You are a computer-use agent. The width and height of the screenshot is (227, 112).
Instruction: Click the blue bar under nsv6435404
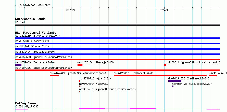[117, 54]
